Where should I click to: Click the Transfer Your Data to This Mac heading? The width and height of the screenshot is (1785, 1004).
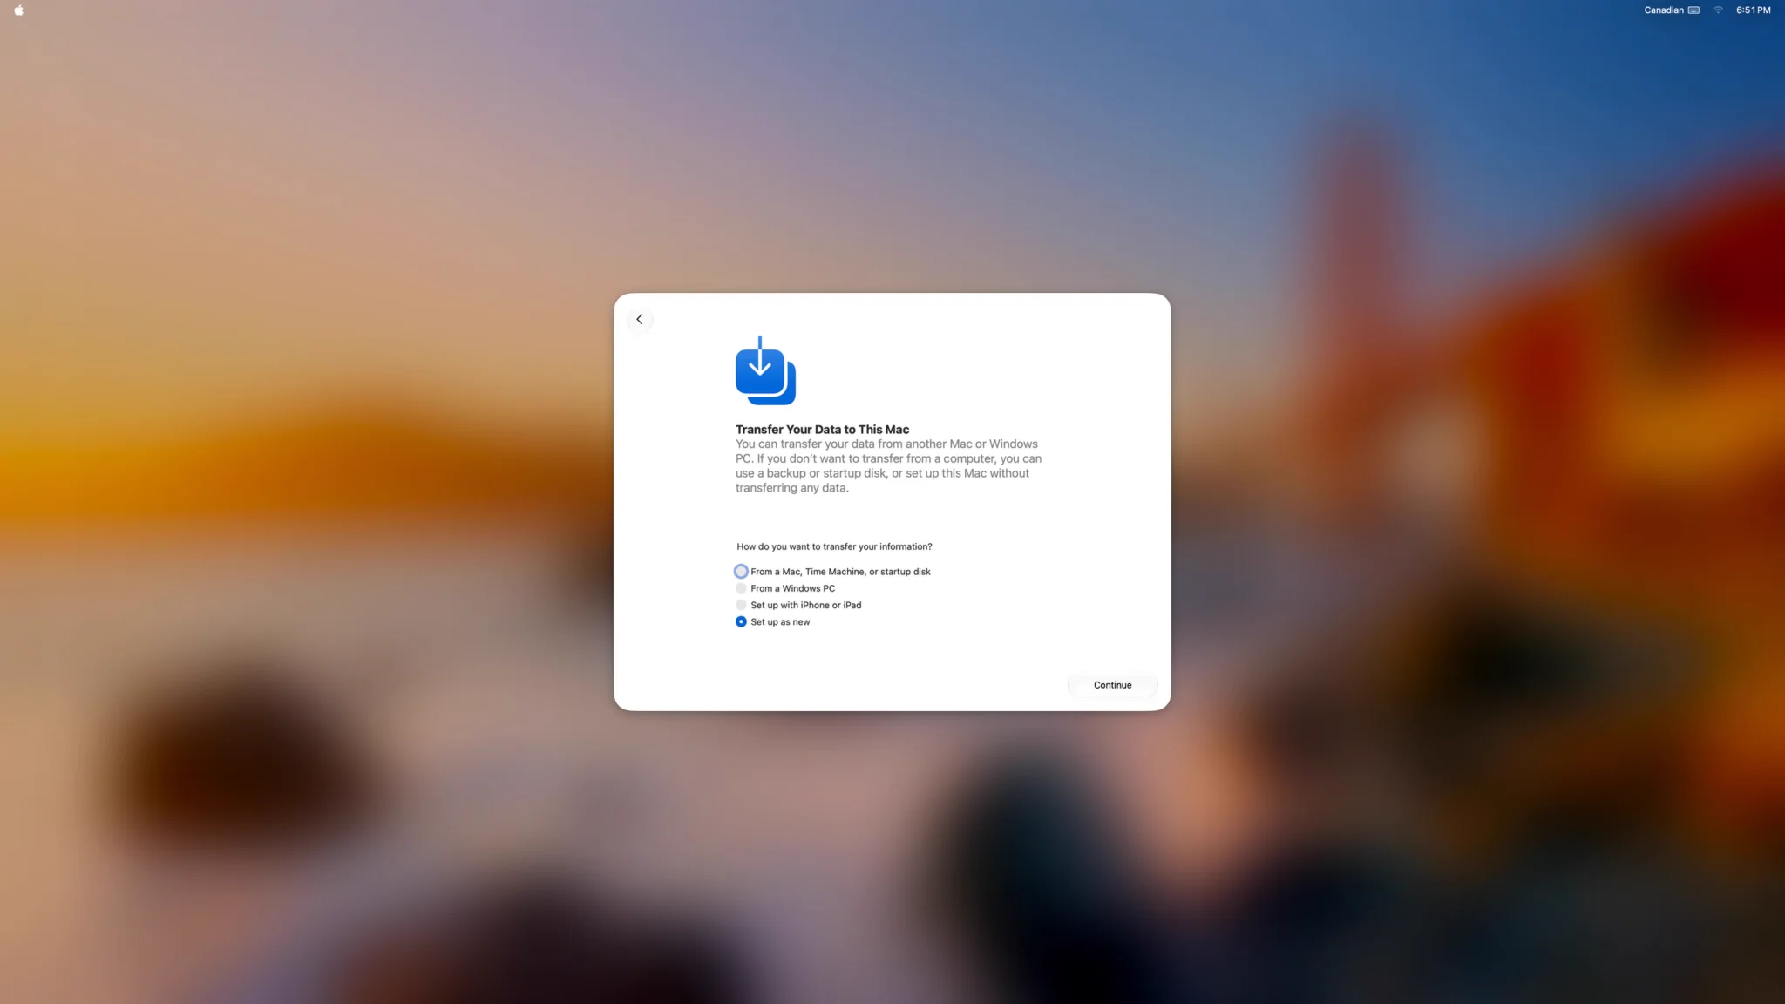tap(822, 430)
